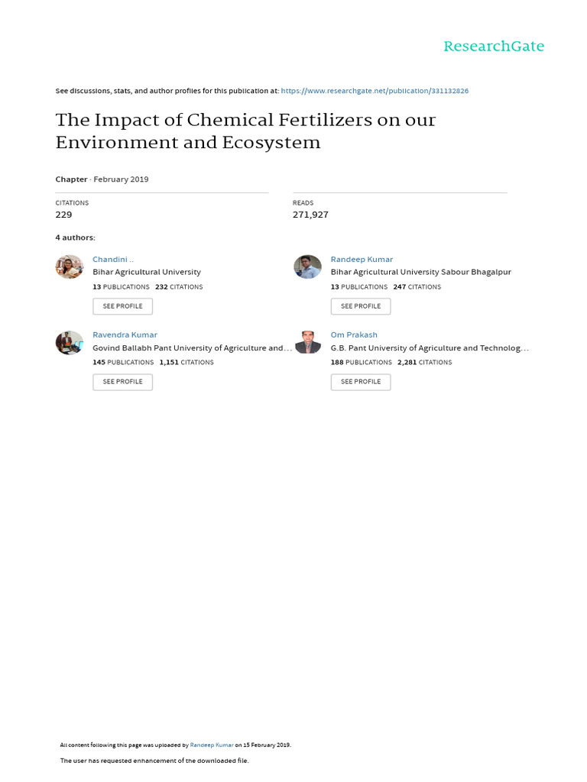Click the 229 citations count
587x782 pixels.
(63, 215)
